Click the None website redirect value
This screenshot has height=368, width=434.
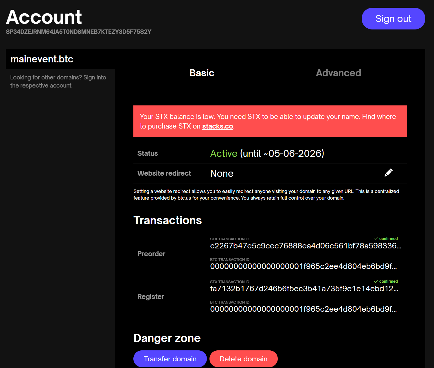[x=222, y=173]
